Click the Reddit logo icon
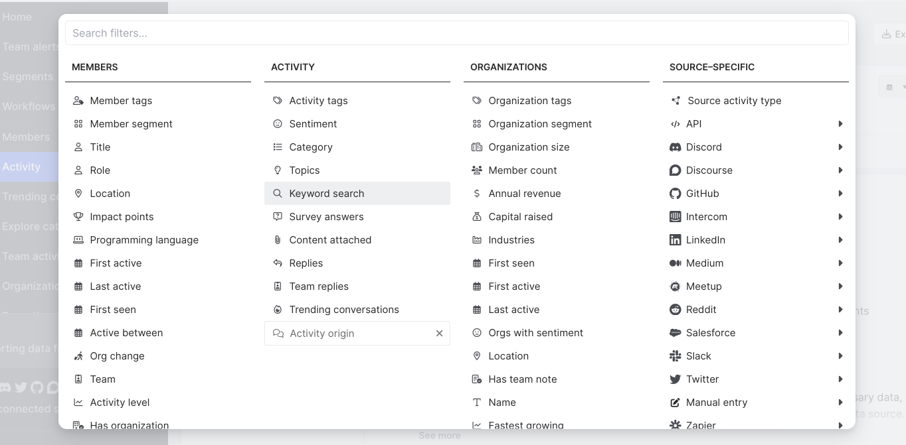This screenshot has height=445, width=906. 676,310
